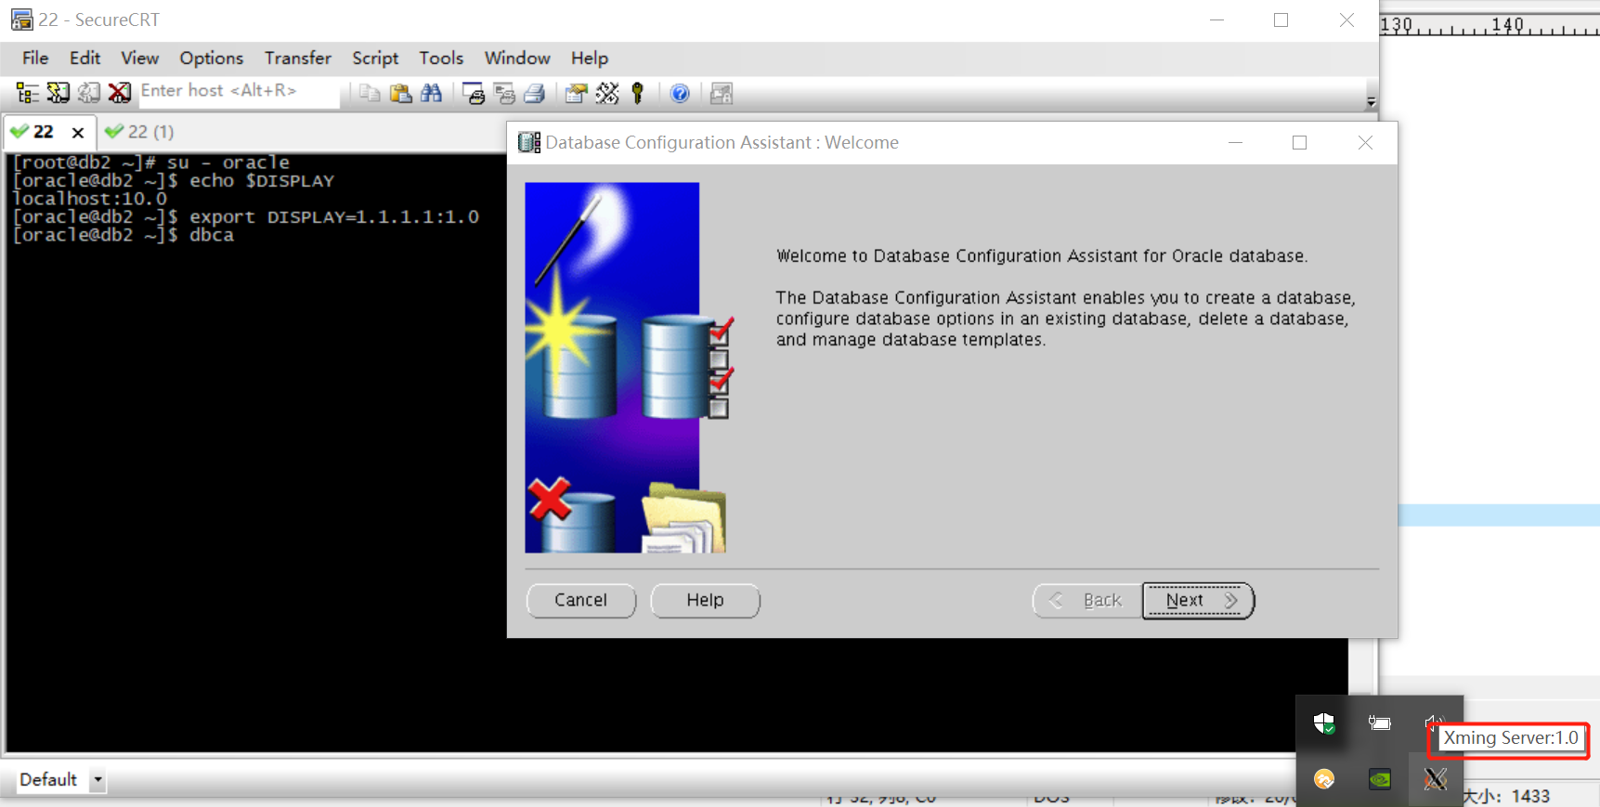The image size is (1600, 807).
Task: Click the 'dbca' command in the terminal
Action: (212, 235)
